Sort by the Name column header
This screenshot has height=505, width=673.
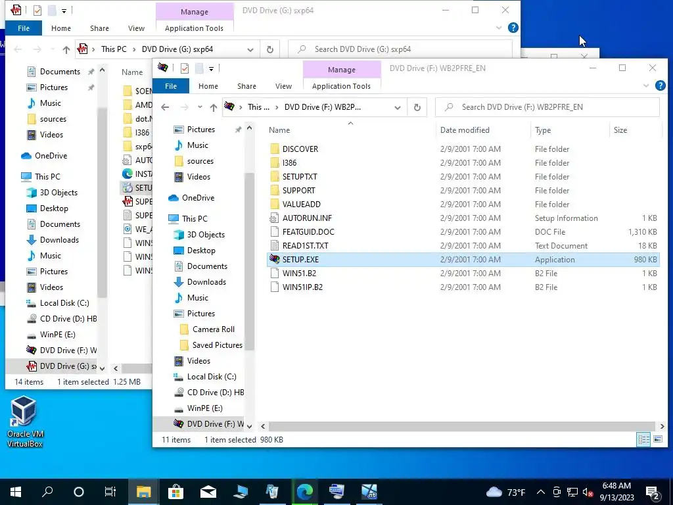pos(279,130)
